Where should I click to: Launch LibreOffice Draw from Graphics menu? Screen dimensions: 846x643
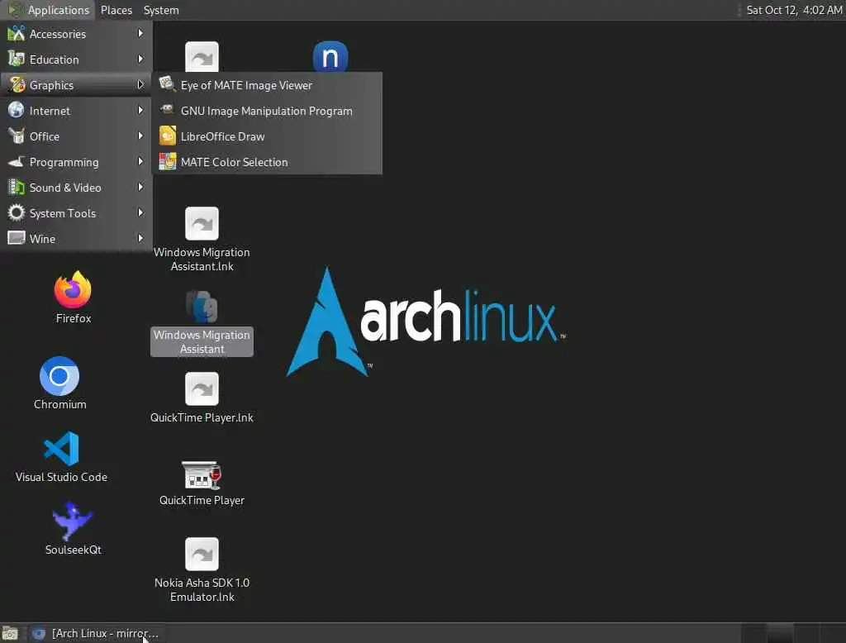(268, 136)
